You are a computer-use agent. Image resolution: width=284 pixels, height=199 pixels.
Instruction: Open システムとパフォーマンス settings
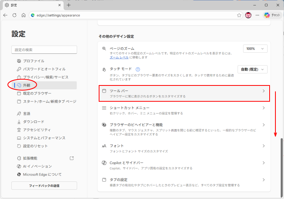click(x=44, y=138)
